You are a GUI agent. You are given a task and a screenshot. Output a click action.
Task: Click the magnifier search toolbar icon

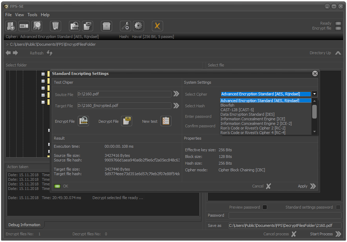(x=37, y=26)
